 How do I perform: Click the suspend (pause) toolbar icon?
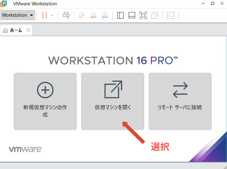(x=44, y=15)
